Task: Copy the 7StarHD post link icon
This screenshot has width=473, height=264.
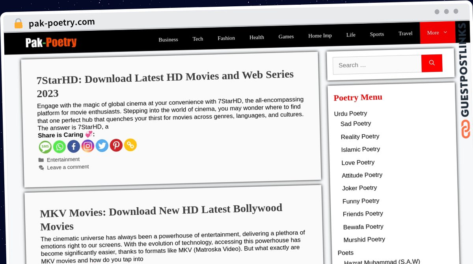Action: (130, 145)
